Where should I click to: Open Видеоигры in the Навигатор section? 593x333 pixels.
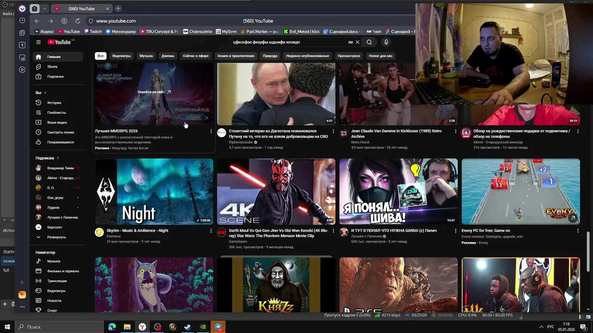pos(58,291)
